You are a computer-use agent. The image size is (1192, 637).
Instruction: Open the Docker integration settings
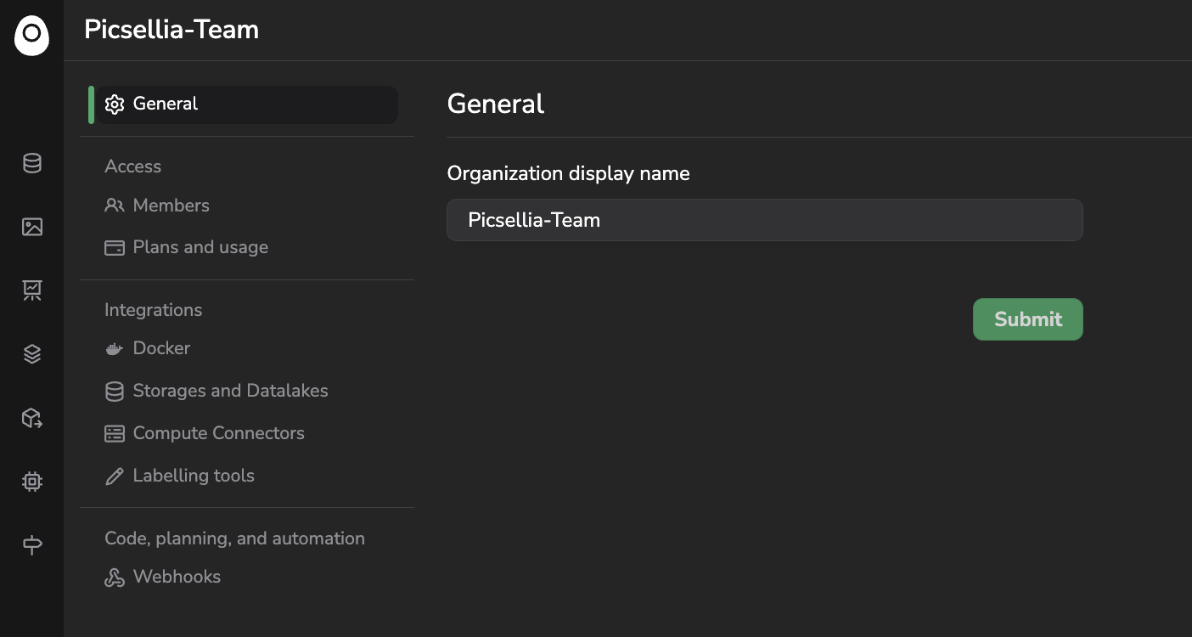coord(161,348)
